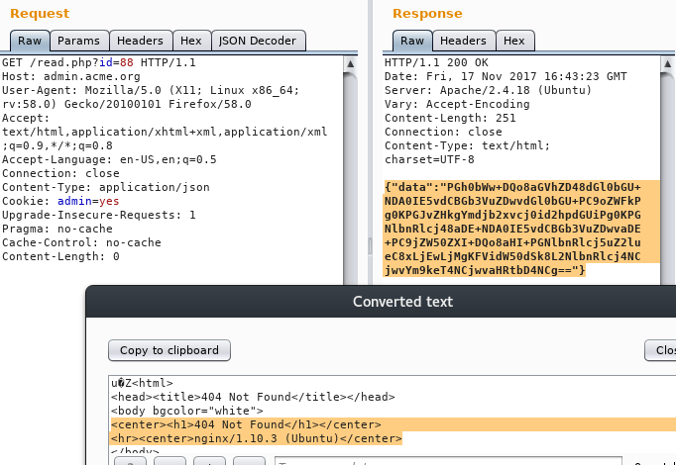The width and height of the screenshot is (676, 465).
Task: Click the HTTP/1.1 200 OK status line
Action: tap(436, 62)
